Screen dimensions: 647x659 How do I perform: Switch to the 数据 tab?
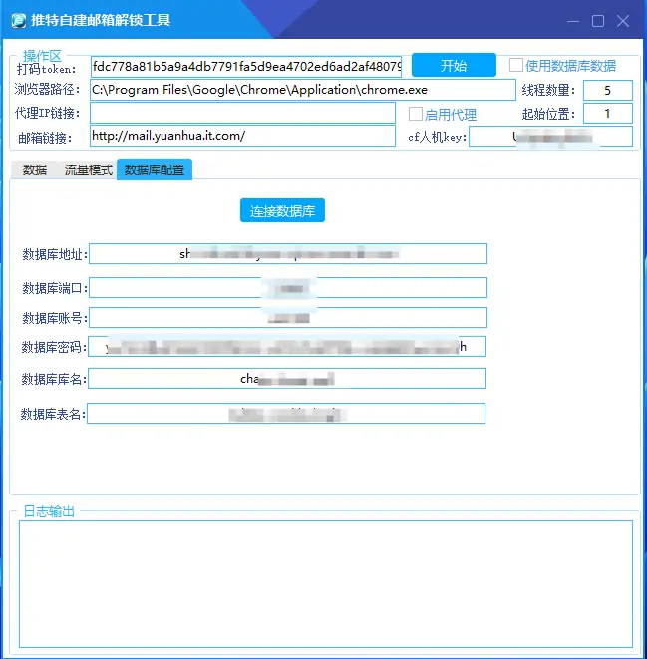(35, 169)
